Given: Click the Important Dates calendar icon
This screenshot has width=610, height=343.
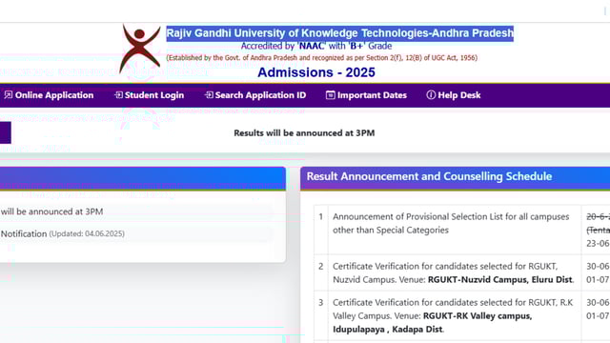Looking at the screenshot, I should pyautogui.click(x=331, y=95).
